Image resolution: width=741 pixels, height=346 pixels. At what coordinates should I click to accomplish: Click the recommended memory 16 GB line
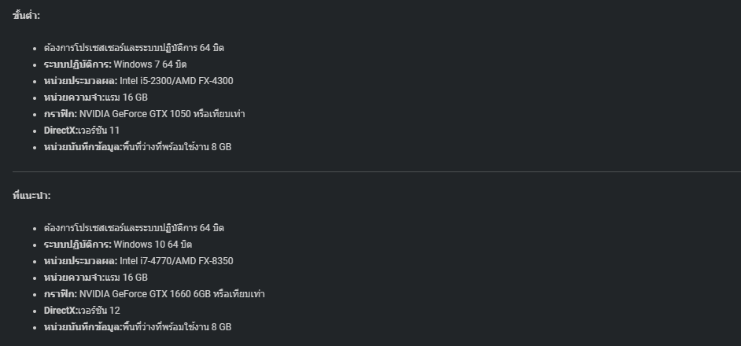(95, 278)
